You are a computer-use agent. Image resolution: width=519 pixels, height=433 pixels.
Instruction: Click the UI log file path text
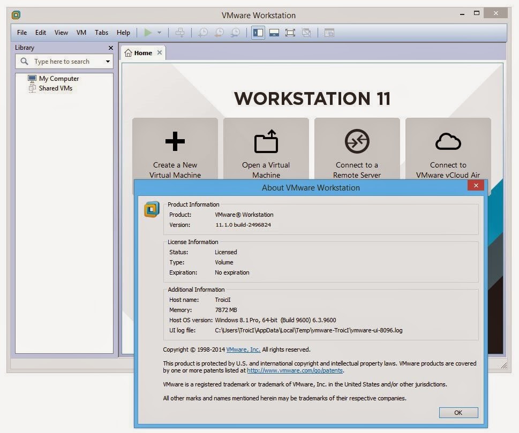click(309, 330)
